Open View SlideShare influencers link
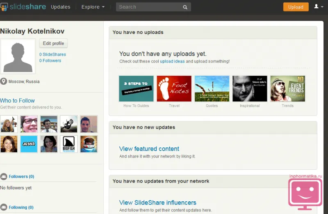328x214 pixels. 158,203
